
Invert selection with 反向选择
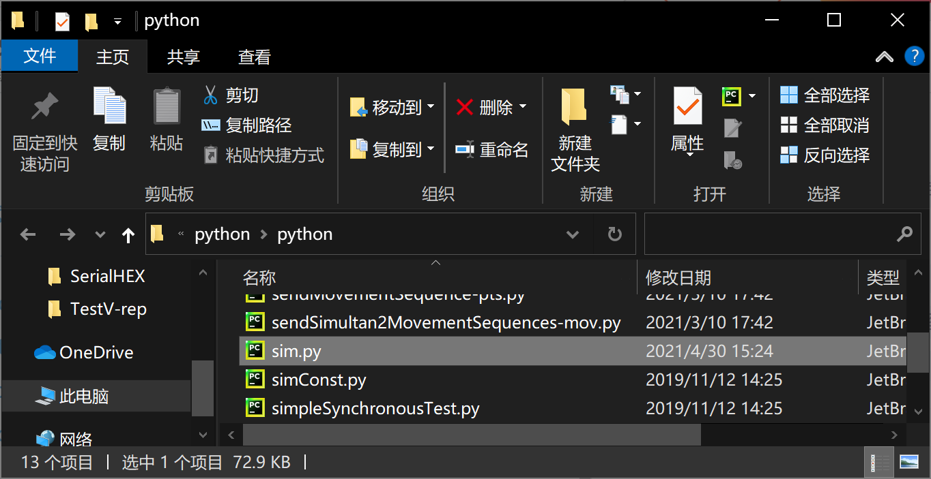tap(825, 155)
